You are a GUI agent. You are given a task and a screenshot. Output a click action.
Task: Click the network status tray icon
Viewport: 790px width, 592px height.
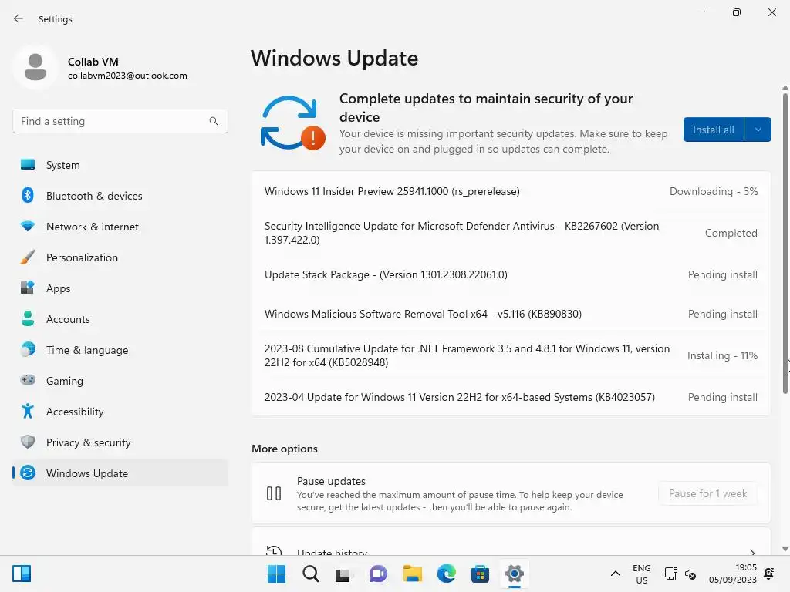tap(670, 573)
